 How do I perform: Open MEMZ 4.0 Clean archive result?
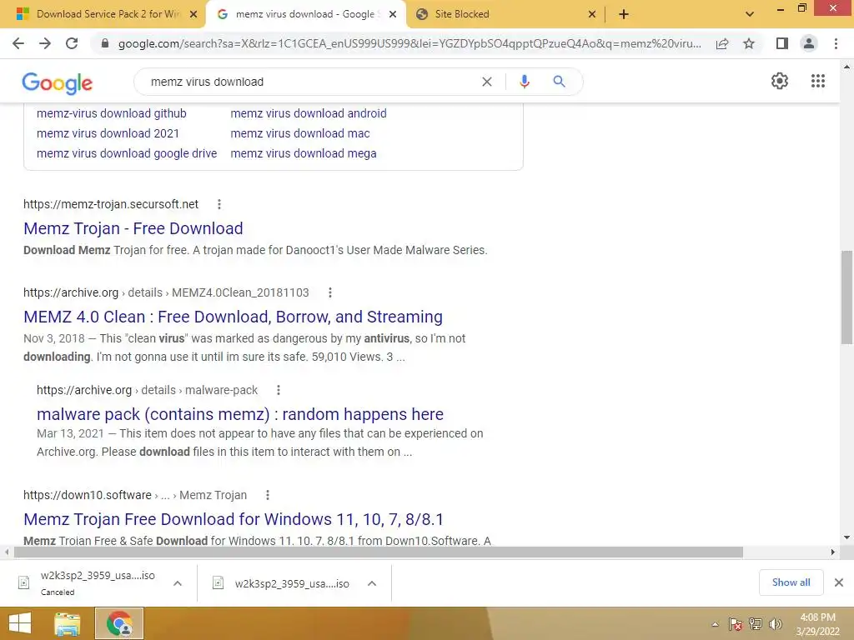click(x=233, y=317)
